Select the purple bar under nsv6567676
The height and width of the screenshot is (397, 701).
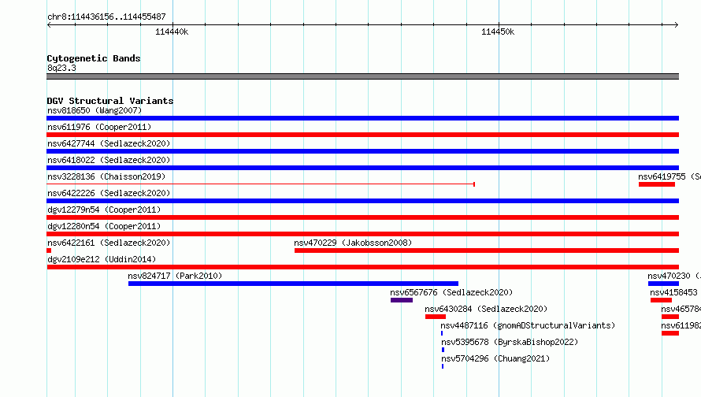point(402,300)
